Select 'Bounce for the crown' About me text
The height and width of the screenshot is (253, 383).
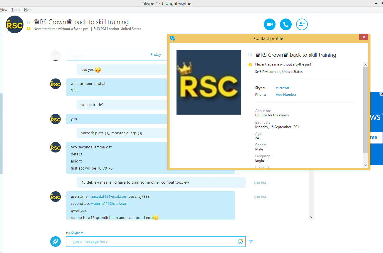[x=272, y=115]
